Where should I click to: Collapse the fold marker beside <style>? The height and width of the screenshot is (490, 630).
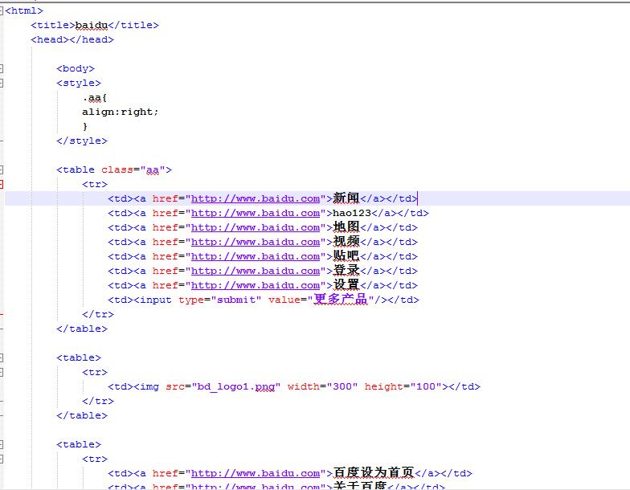click(x=2, y=84)
